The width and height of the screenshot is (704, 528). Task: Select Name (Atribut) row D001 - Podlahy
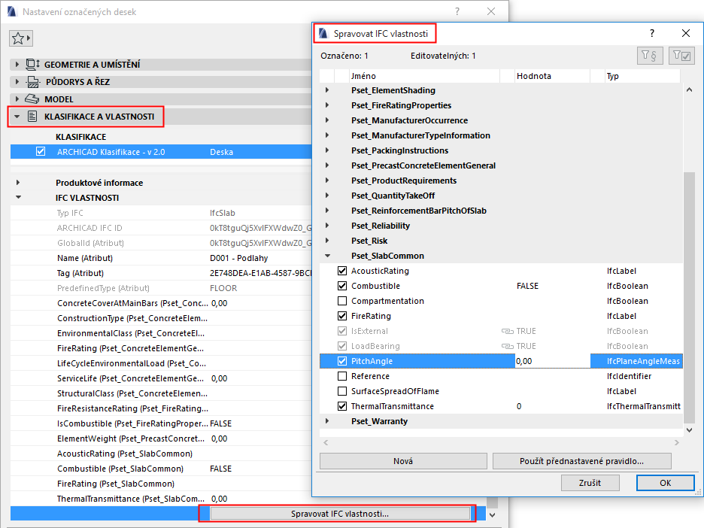click(x=161, y=258)
